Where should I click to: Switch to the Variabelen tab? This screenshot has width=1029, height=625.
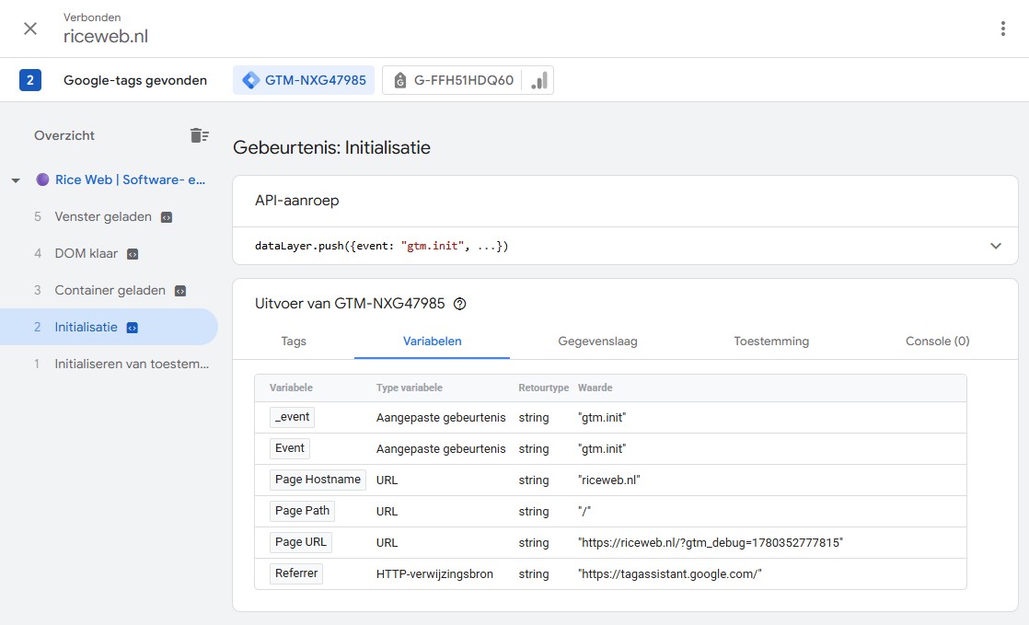(x=432, y=341)
